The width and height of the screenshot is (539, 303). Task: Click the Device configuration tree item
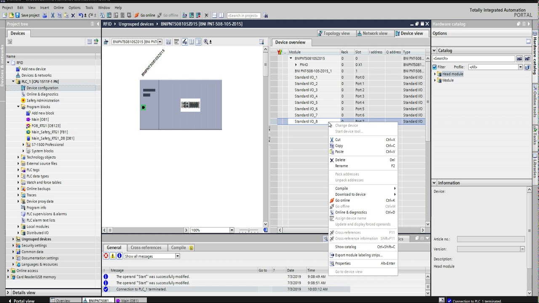pyautogui.click(x=42, y=88)
